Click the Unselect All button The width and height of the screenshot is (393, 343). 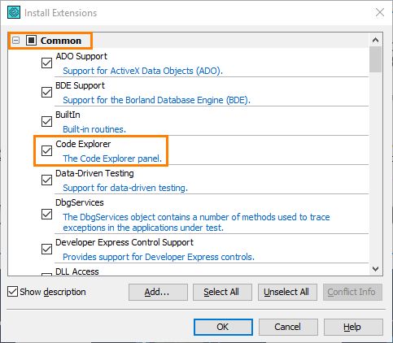click(x=287, y=292)
